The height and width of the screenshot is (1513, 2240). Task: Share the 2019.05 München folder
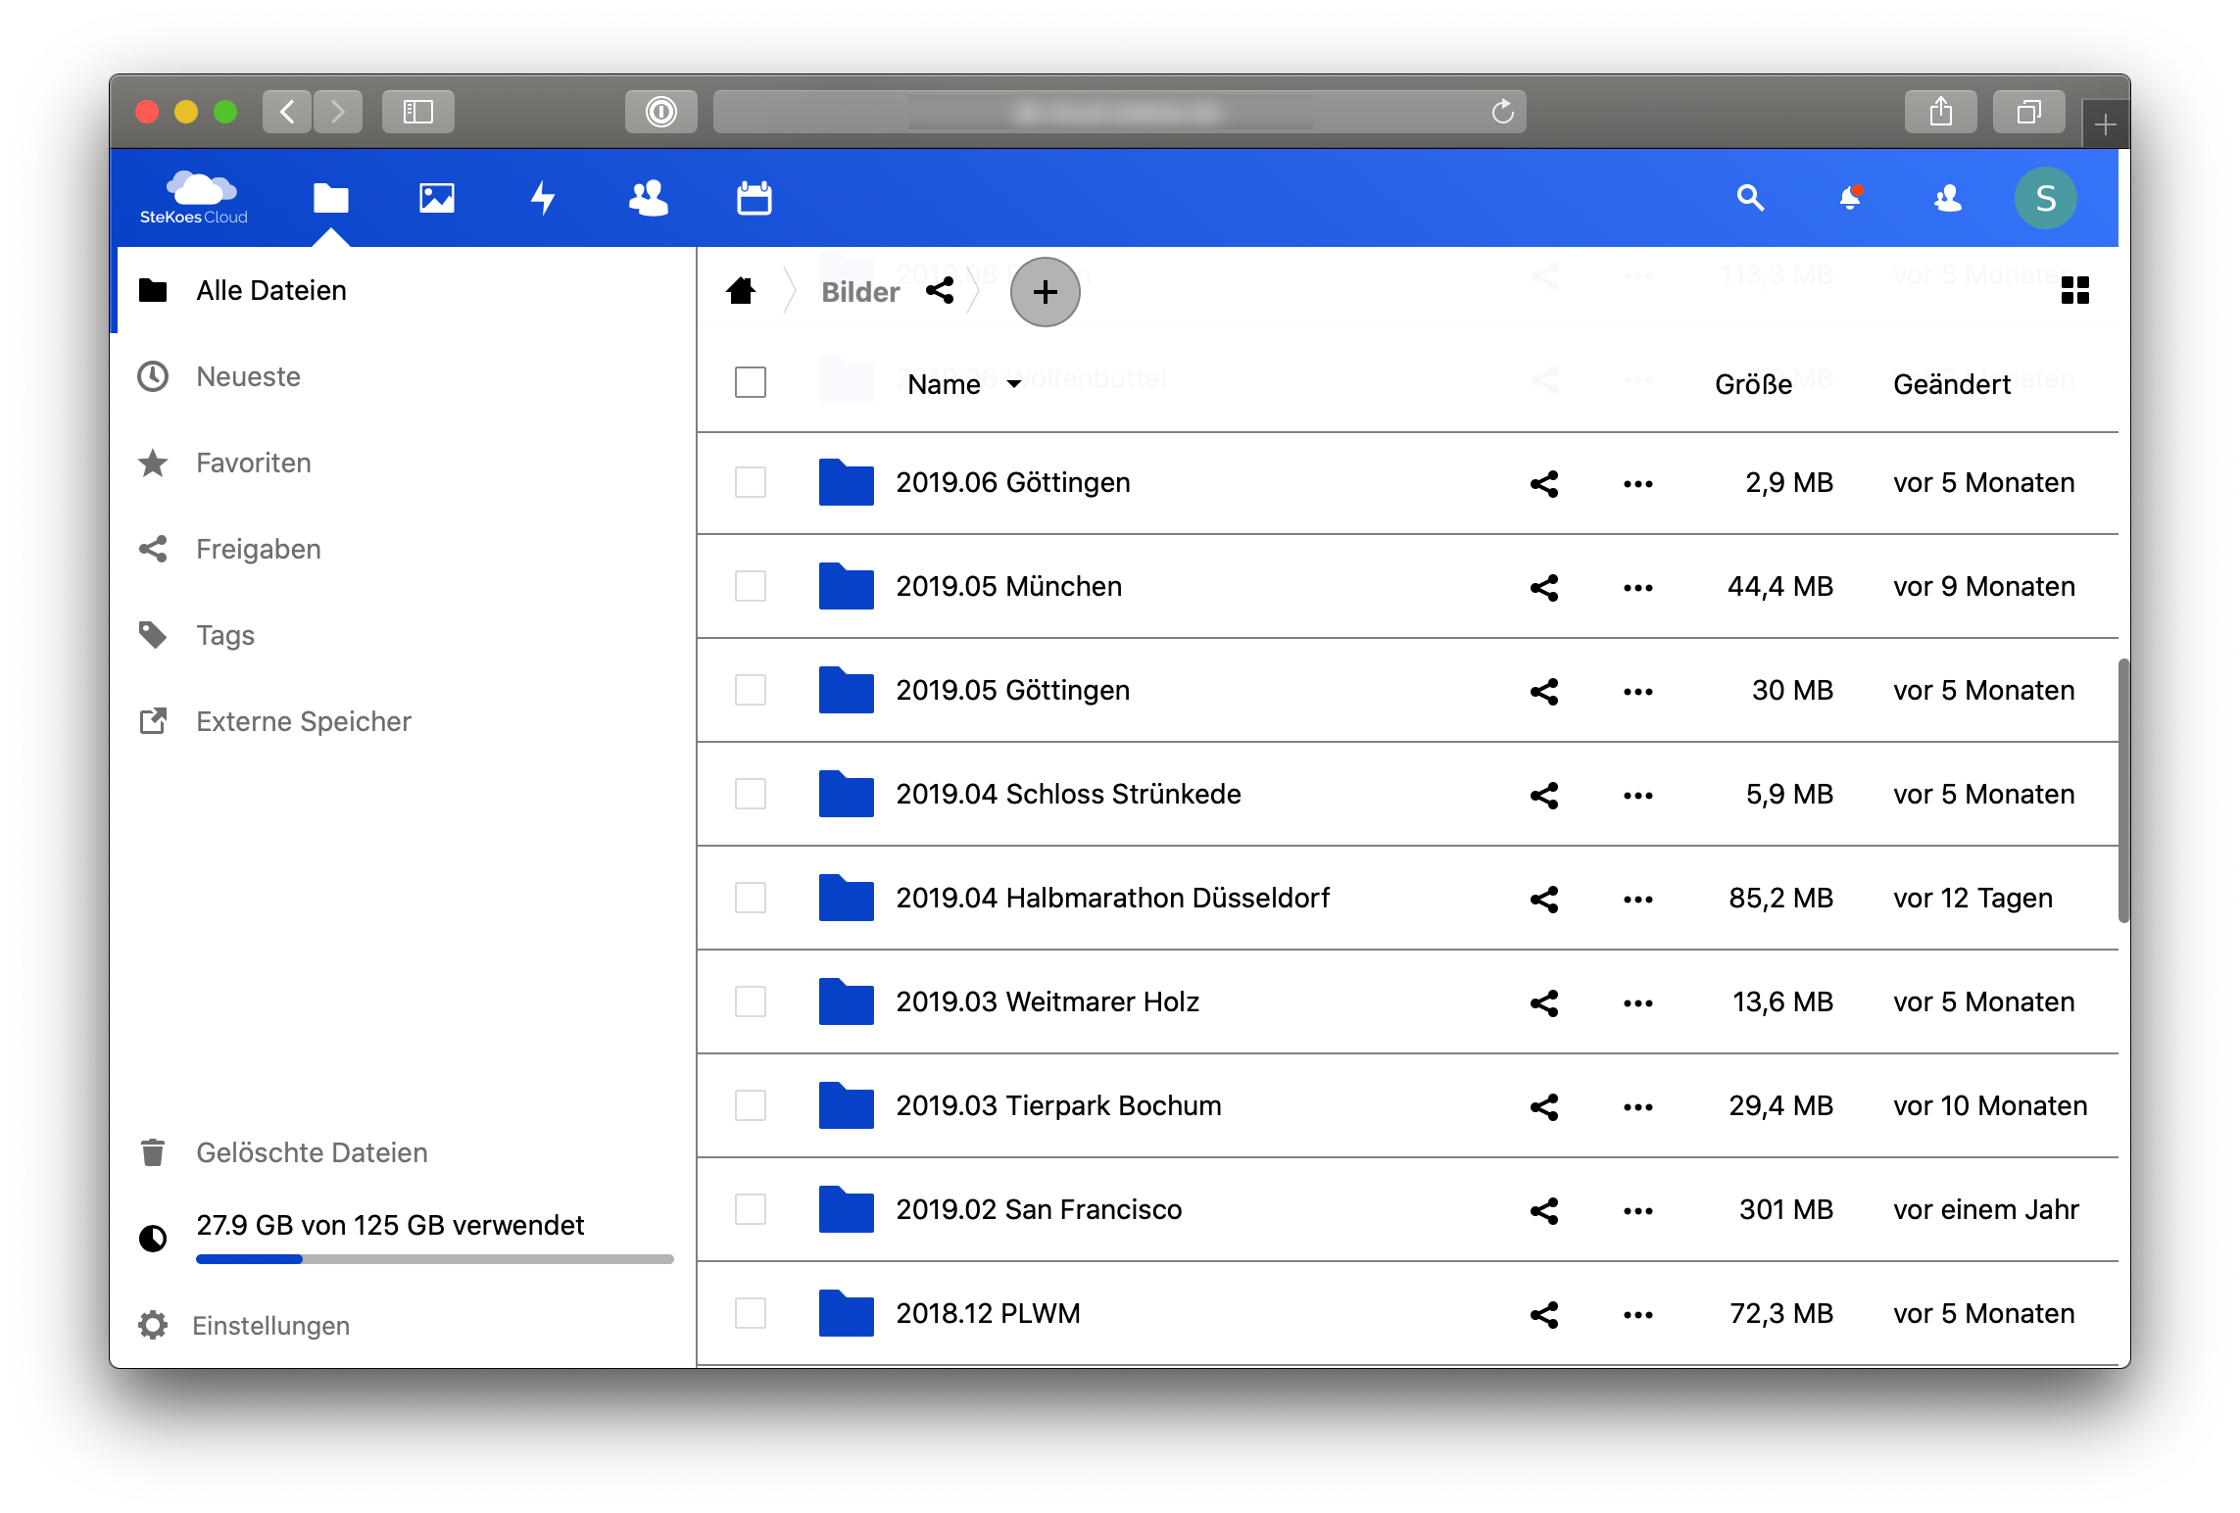tap(1544, 587)
